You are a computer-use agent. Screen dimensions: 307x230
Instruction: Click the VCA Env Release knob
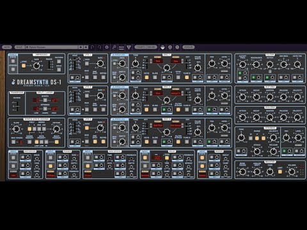tap(283, 118)
